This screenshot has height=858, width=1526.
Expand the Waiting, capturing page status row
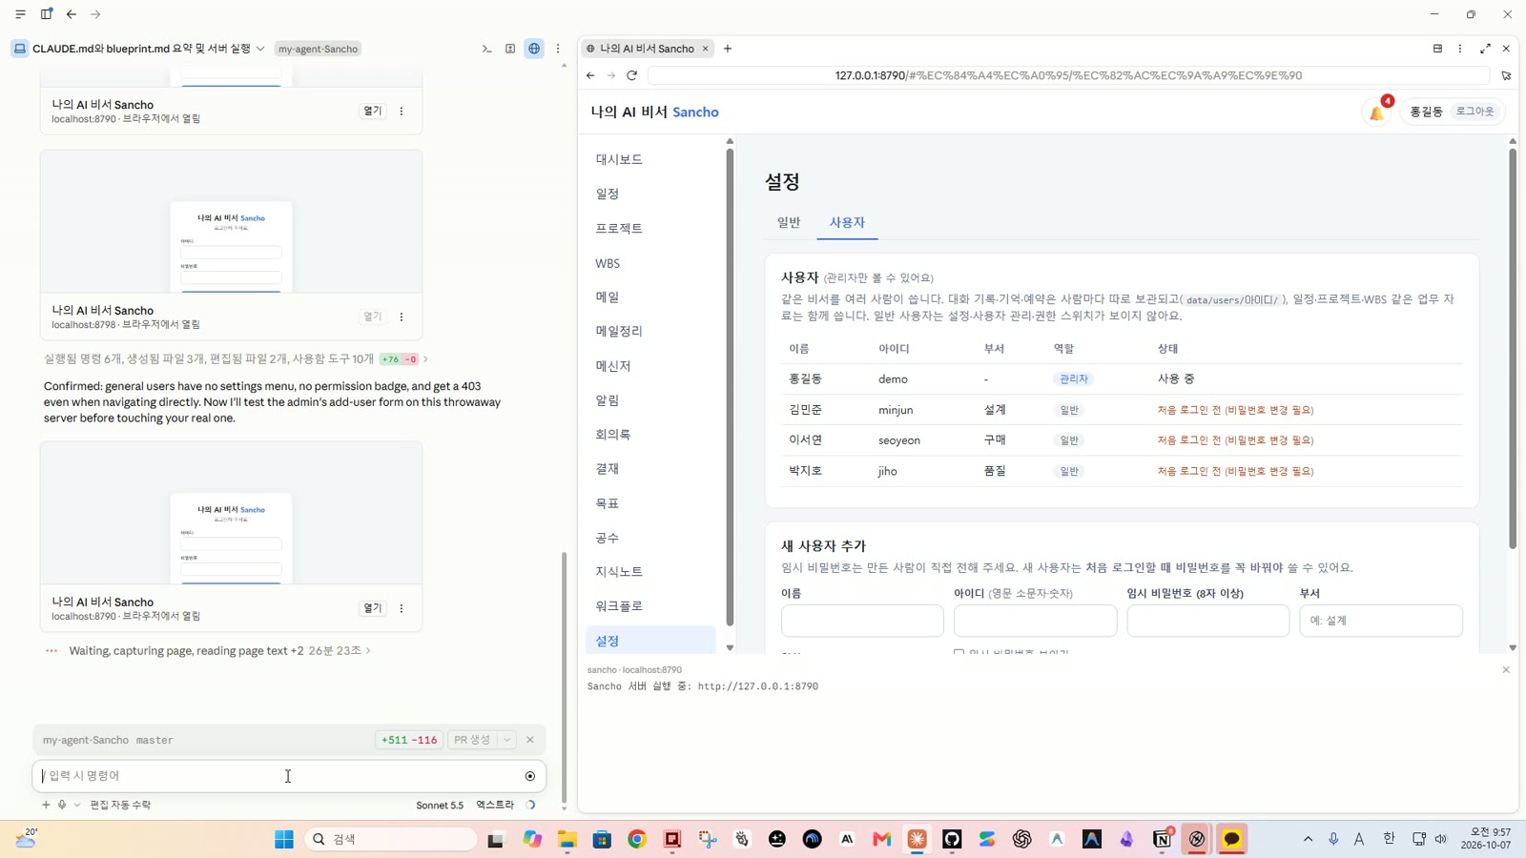tap(208, 651)
